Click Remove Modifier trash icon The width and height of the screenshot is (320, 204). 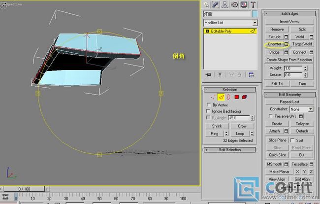pos(239,75)
